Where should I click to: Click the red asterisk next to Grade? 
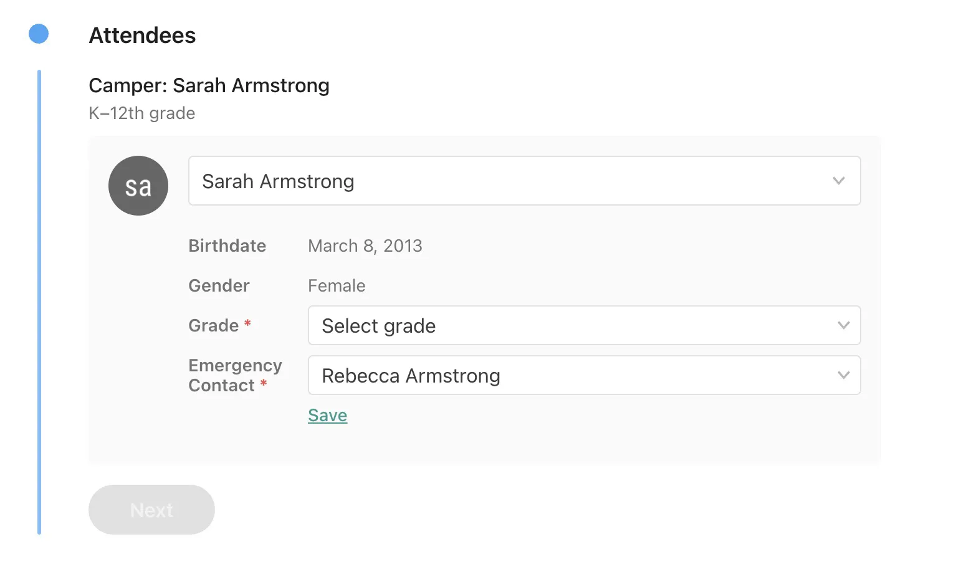(x=247, y=323)
